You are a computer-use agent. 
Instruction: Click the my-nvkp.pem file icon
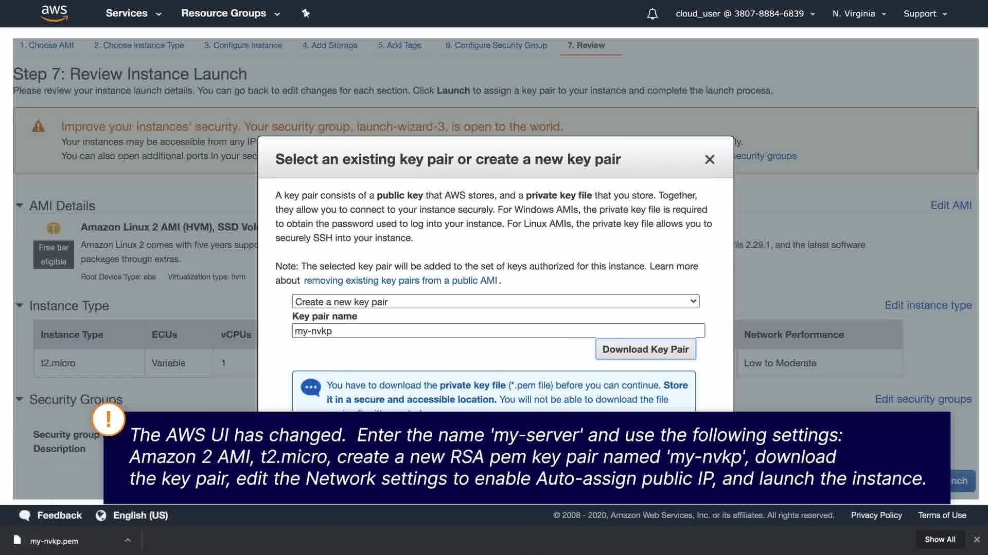click(x=17, y=540)
